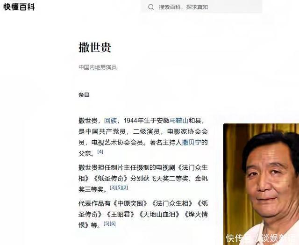Click the 撒世贵 page title
The width and height of the screenshot is (299, 245).
[x=95, y=47]
